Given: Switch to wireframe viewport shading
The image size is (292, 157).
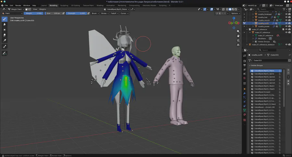Looking at the screenshot, I should [x=227, y=9].
